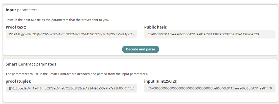
Task: Focus the Public hash input field
Action: tap(210, 34)
